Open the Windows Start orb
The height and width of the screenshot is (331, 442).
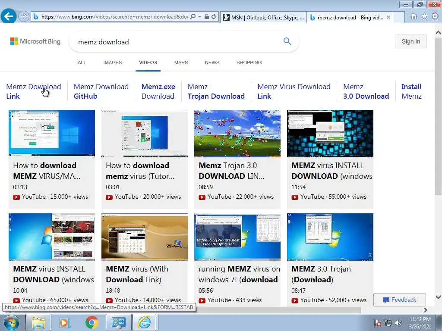point(11,322)
